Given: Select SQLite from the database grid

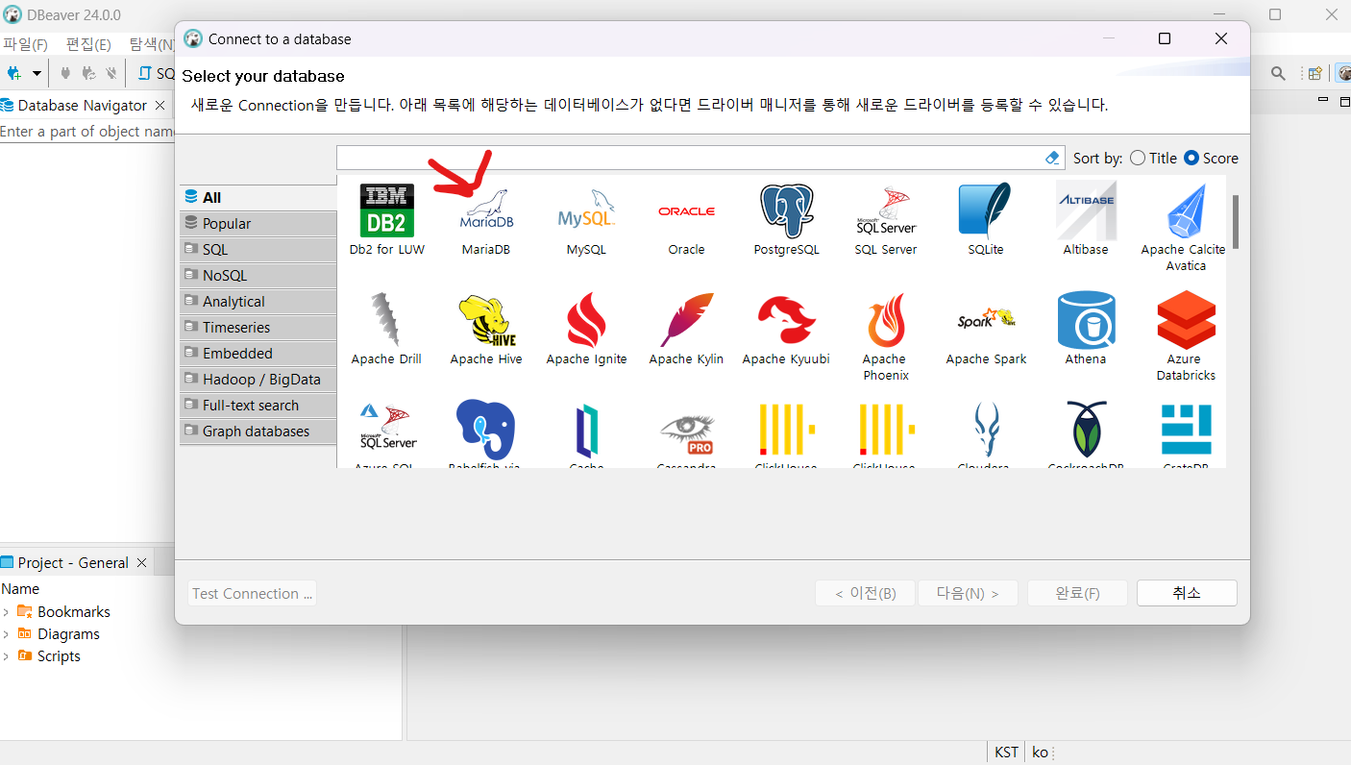Looking at the screenshot, I should 986,220.
